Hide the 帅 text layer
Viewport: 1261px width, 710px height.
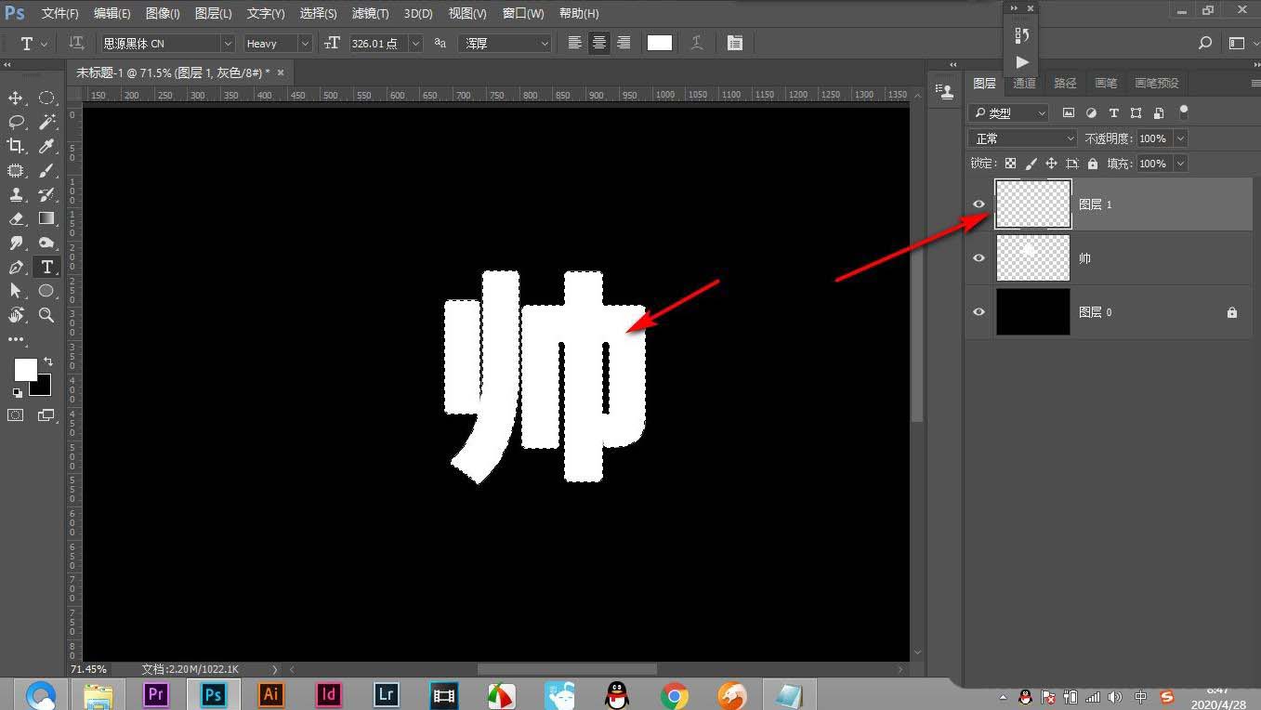[x=979, y=258]
